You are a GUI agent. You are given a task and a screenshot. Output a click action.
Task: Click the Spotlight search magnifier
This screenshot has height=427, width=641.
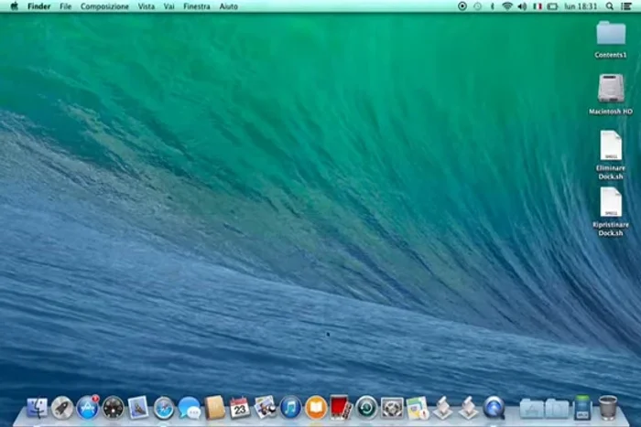pyautogui.click(x=610, y=5)
